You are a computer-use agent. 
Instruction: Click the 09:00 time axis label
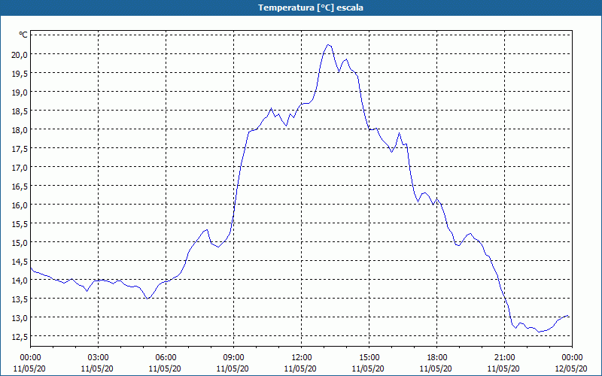pyautogui.click(x=233, y=357)
